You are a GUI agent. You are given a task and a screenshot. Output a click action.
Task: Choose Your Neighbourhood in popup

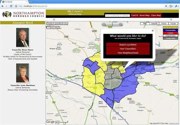[128, 53]
